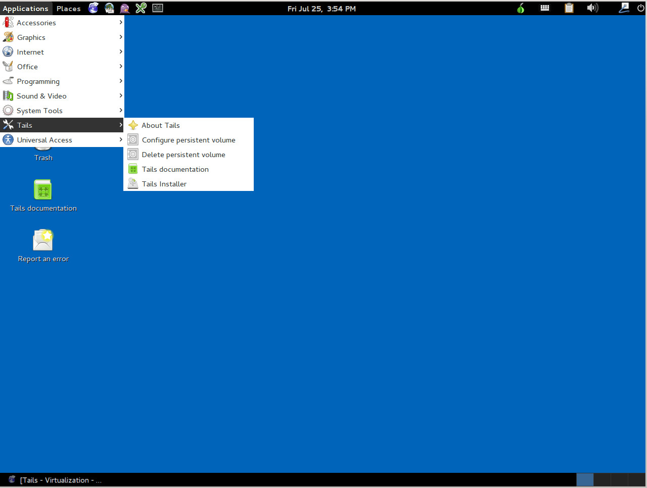Open the virtual keyboard tray icon
The width and height of the screenshot is (647, 488).
[x=545, y=8]
